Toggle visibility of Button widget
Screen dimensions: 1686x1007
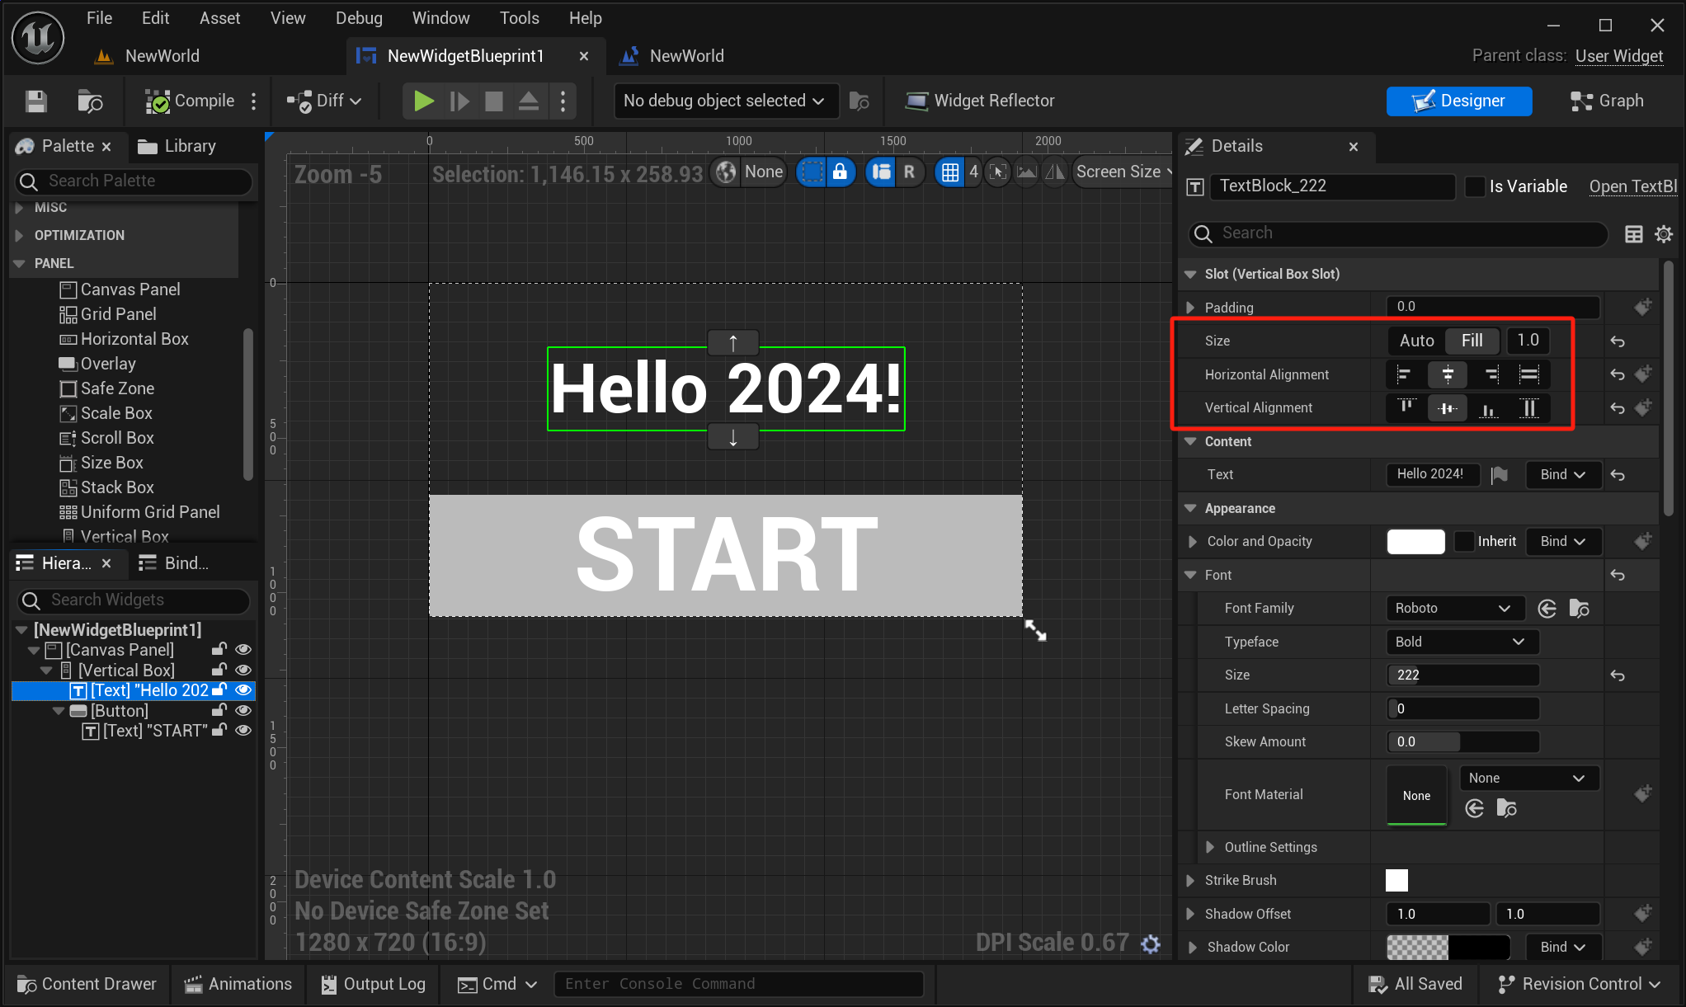click(x=243, y=710)
